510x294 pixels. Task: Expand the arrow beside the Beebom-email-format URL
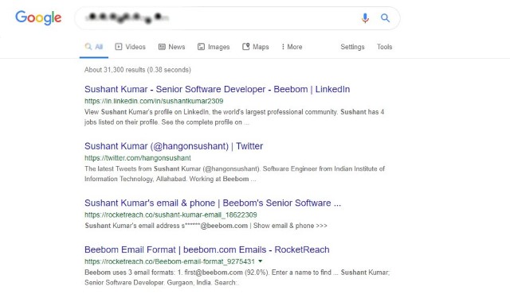(x=261, y=261)
